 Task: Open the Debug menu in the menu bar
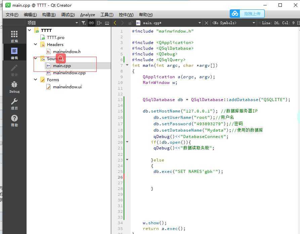click(68, 15)
